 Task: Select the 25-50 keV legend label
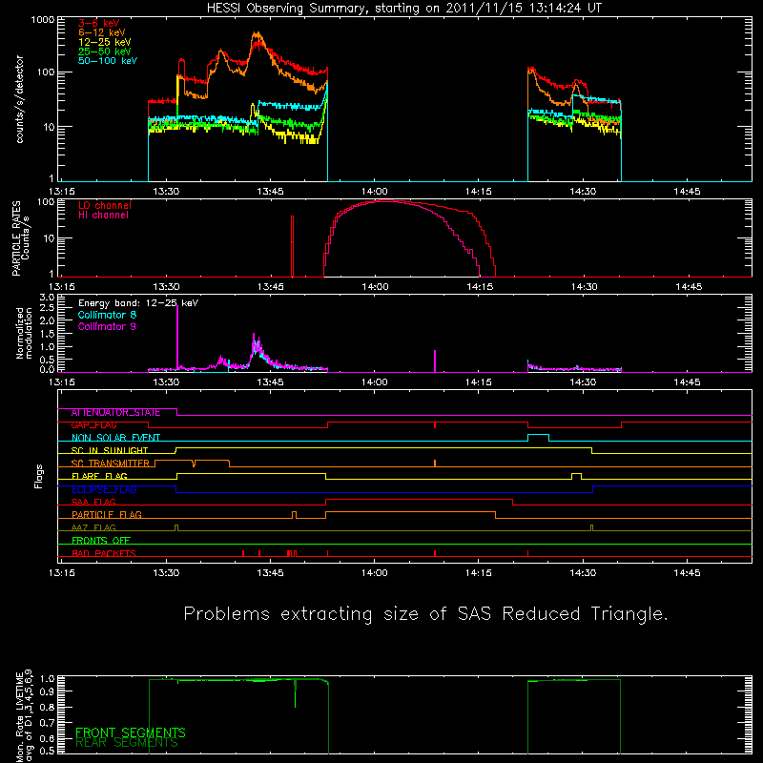pyautogui.click(x=105, y=52)
